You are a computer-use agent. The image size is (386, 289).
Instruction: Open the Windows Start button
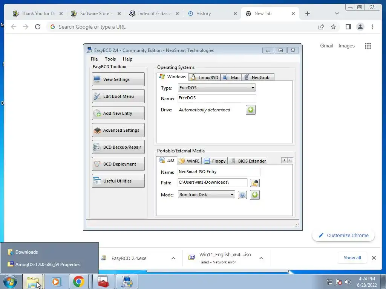tap(10, 281)
